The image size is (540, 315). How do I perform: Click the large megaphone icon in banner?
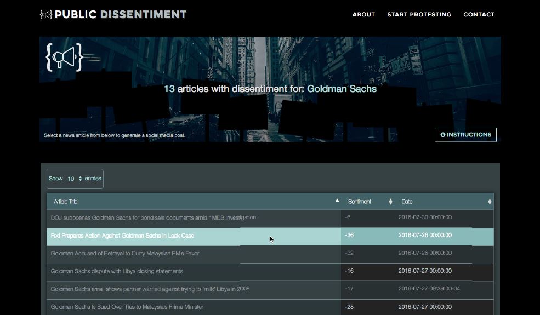65,57
